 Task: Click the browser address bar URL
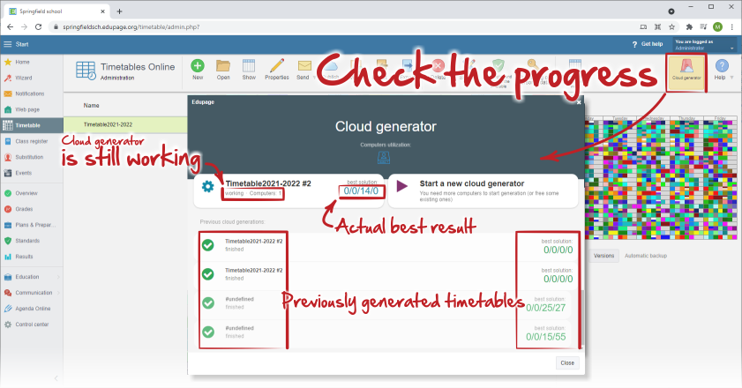pyautogui.click(x=131, y=27)
